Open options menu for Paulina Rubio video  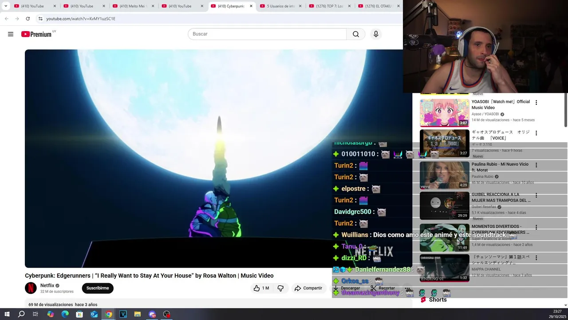[x=536, y=165]
